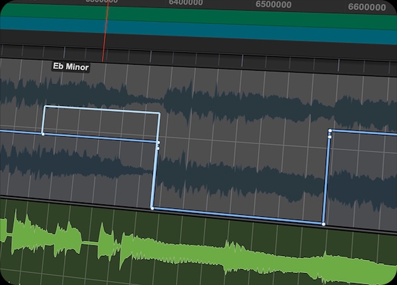Click the vertical automation line dropping from the box

tap(155, 179)
